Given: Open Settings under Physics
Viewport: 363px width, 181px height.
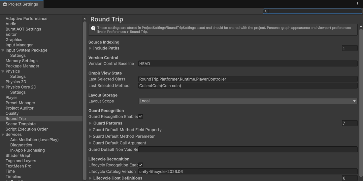Looking at the screenshot, I should [18, 76].
